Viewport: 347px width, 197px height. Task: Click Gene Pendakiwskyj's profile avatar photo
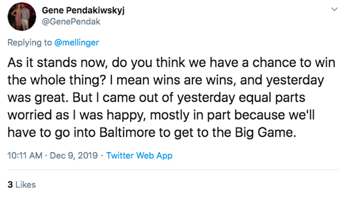click(x=22, y=16)
